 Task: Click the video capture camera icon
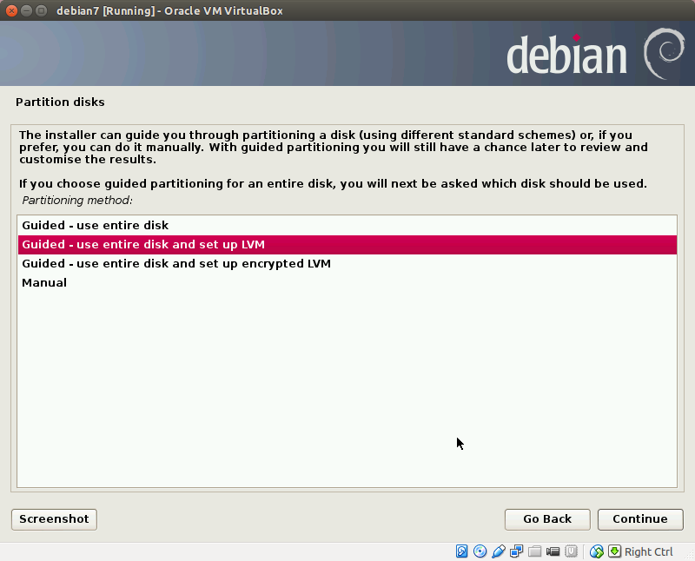pos(553,551)
